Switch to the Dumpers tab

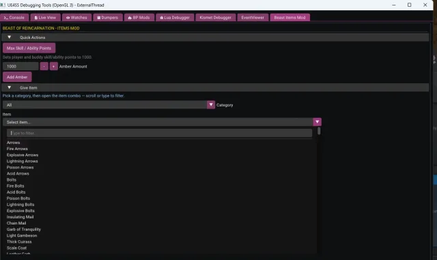(108, 18)
